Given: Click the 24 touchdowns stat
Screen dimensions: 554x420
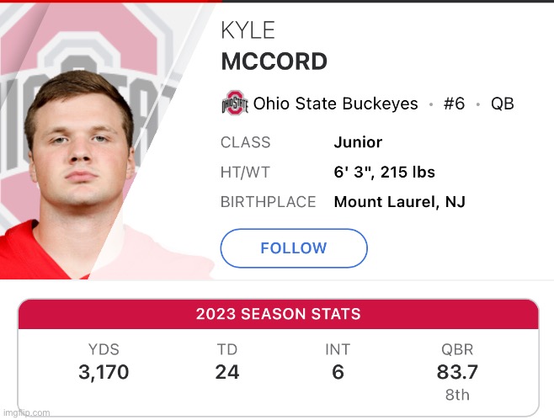Looking at the screenshot, I should pos(227,371).
